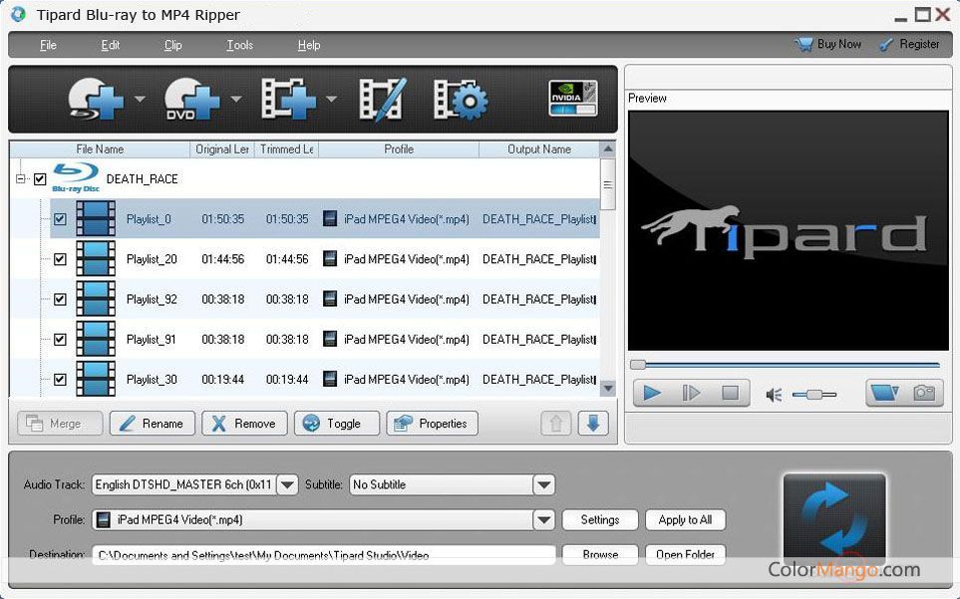Image resolution: width=960 pixels, height=599 pixels.
Task: Open the video preferences gear icon
Action: coord(461,99)
